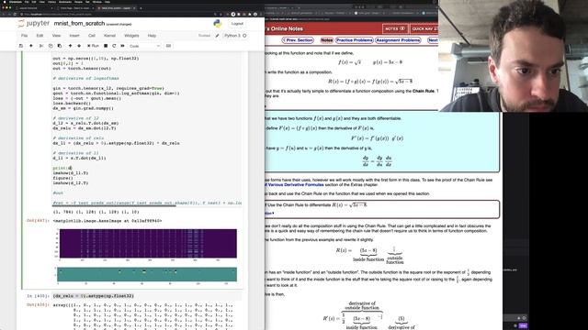Switch to the Practice Problems tab
588x330 pixels.
coord(354,40)
